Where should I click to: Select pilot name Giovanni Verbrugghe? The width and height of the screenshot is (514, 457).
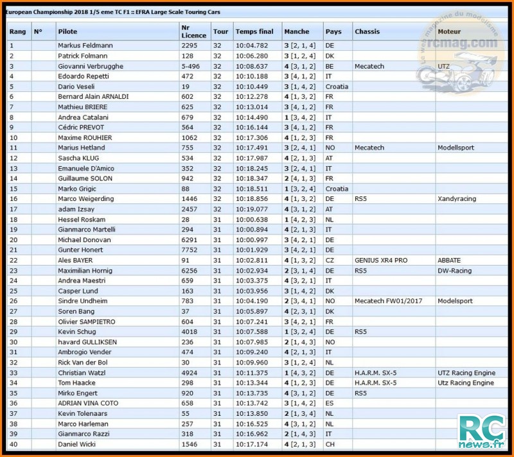click(91, 66)
